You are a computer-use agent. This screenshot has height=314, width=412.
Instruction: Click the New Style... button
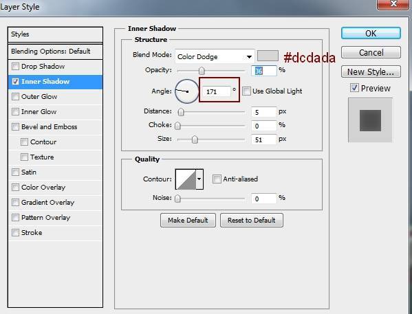click(x=371, y=71)
